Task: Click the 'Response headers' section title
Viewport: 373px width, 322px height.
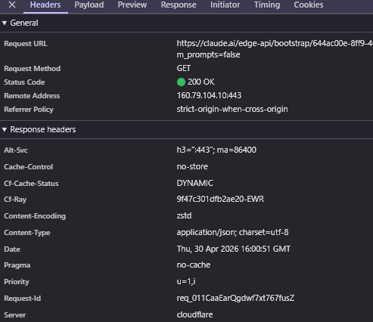Action: point(43,129)
